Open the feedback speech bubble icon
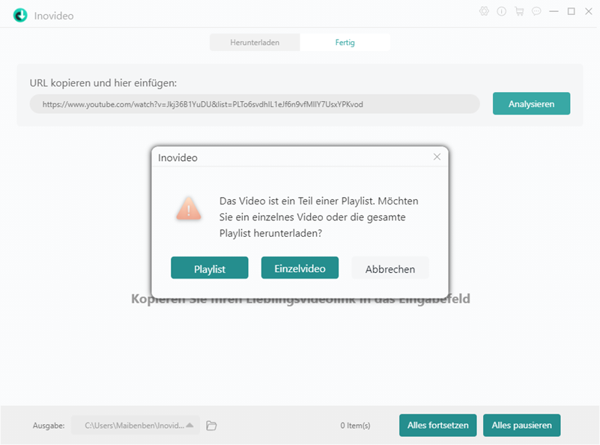This screenshot has width=600, height=445. pyautogui.click(x=536, y=11)
